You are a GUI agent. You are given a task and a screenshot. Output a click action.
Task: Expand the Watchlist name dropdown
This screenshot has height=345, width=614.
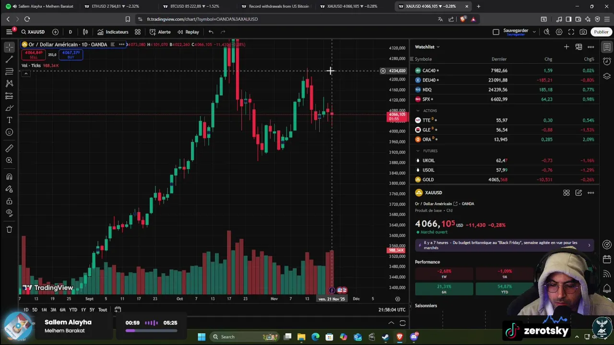tap(427, 47)
